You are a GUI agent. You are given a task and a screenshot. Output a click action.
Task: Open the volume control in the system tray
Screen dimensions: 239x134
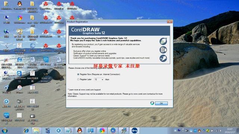tap(220, 131)
